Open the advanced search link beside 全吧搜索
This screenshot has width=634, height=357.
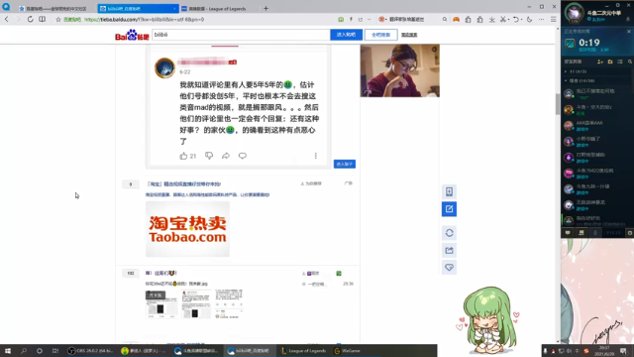point(409,35)
